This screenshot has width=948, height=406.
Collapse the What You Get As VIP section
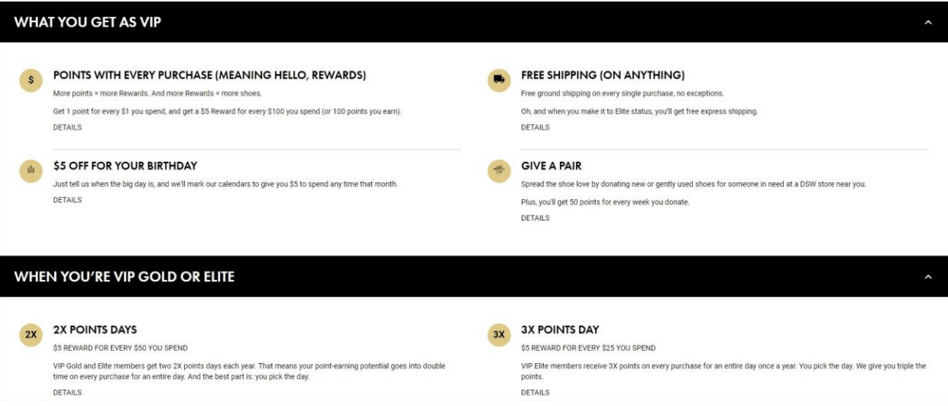click(928, 22)
